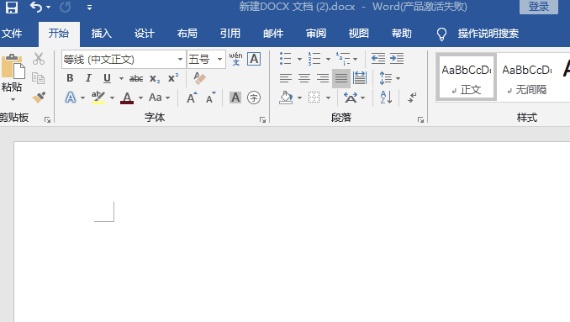The width and height of the screenshot is (570, 322).
Task: Apply dark red font color
Action: (x=127, y=98)
